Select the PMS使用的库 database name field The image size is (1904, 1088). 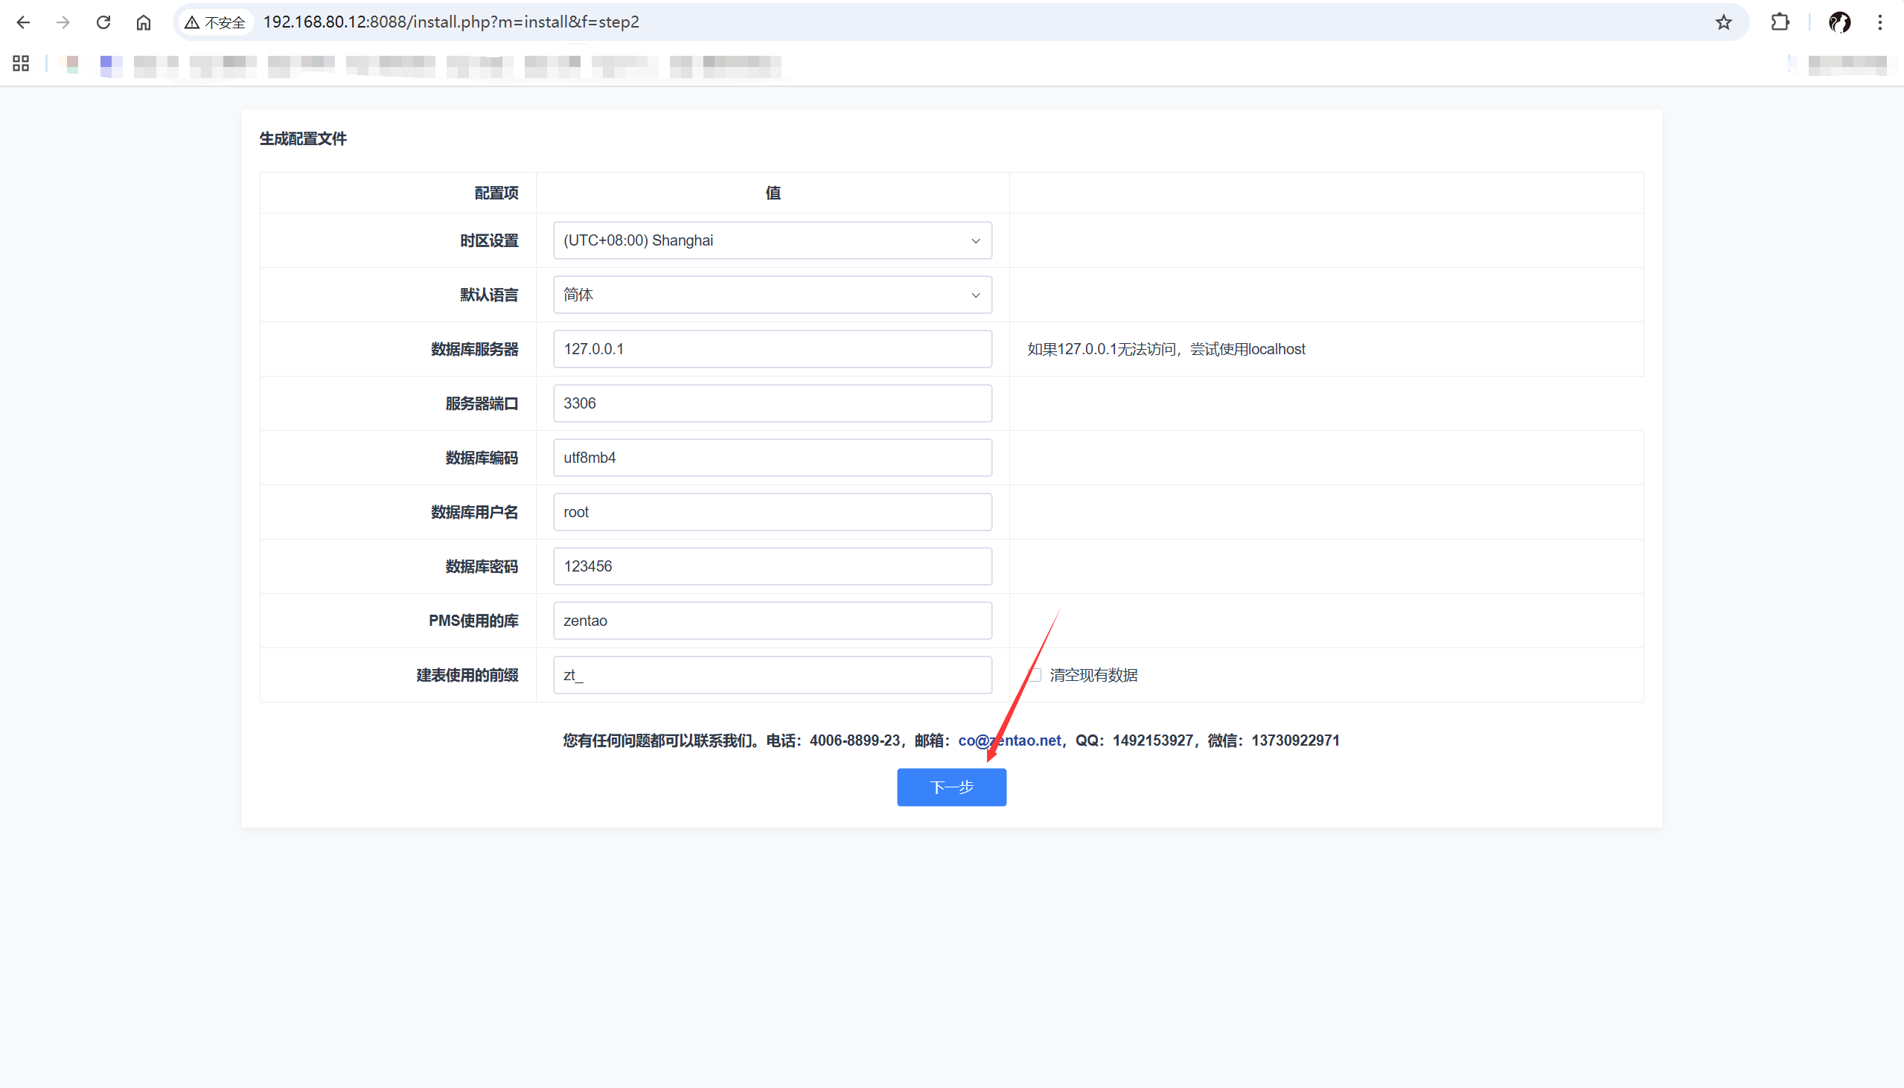tap(772, 621)
